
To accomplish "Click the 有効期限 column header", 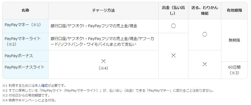I will pyautogui.click(x=234, y=11).
